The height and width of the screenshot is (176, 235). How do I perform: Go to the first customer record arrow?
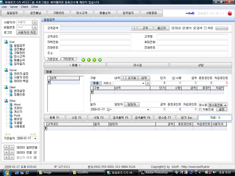coord(83,60)
